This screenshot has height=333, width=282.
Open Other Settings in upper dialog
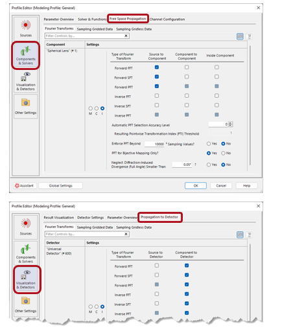pyautogui.click(x=26, y=106)
